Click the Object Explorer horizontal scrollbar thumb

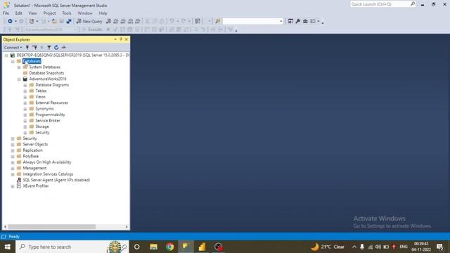51,226
